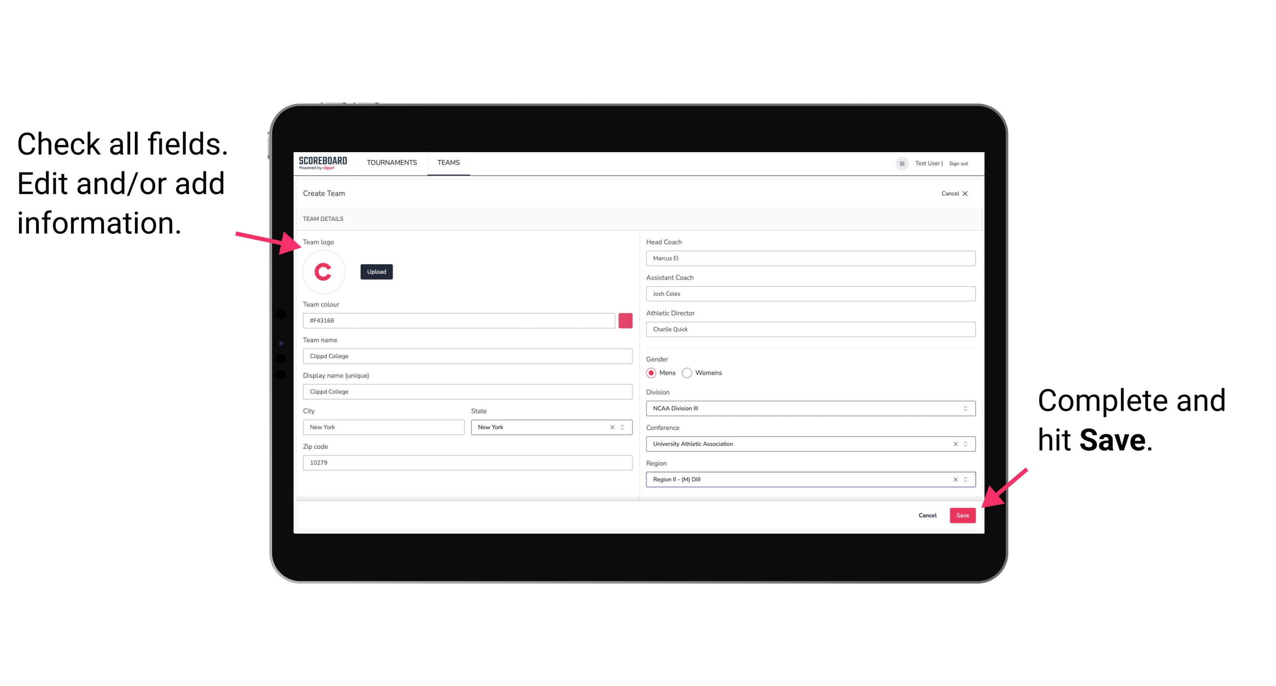Click the team colour hex input field
The width and height of the screenshot is (1276, 686).
point(459,320)
